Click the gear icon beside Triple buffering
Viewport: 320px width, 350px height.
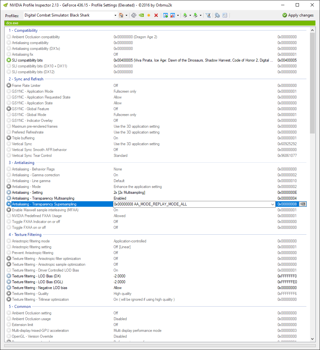point(9,138)
